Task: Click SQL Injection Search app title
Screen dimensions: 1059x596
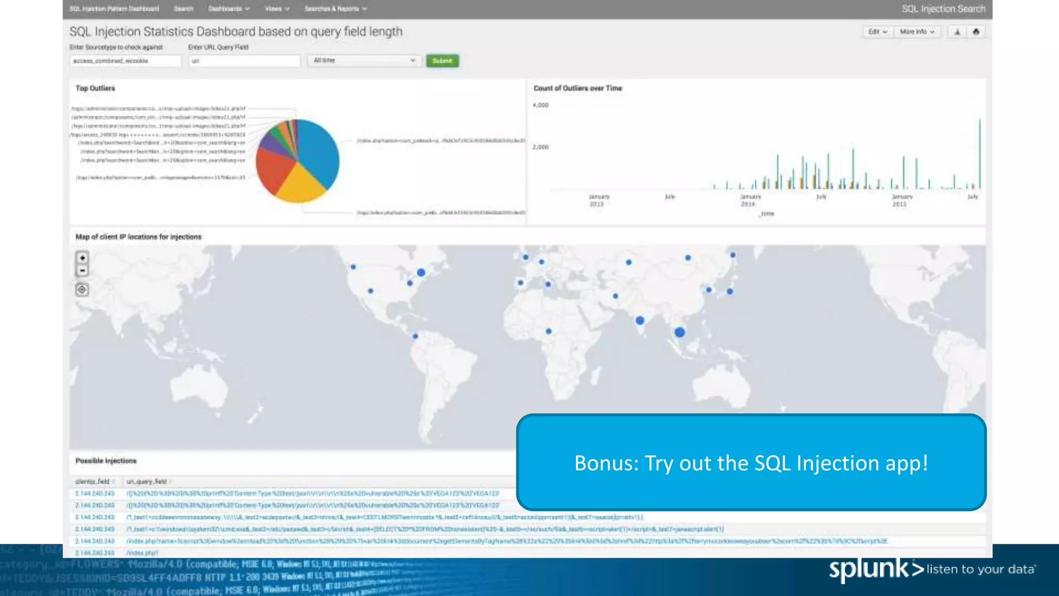Action: pyautogui.click(x=944, y=9)
